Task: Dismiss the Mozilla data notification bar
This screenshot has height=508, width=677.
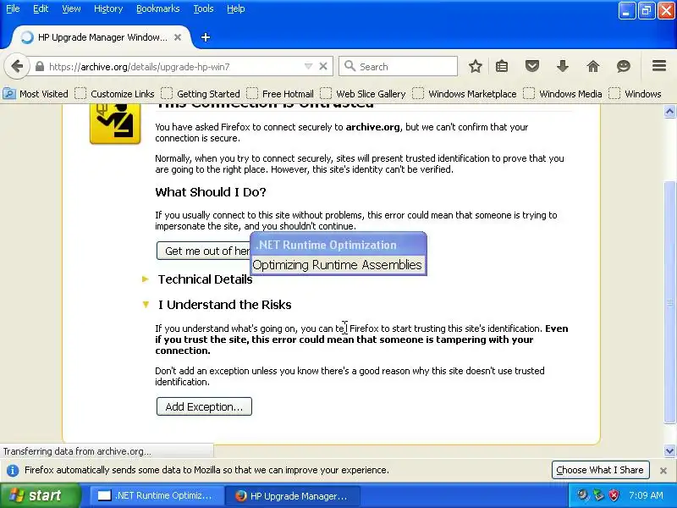Action: 663,471
